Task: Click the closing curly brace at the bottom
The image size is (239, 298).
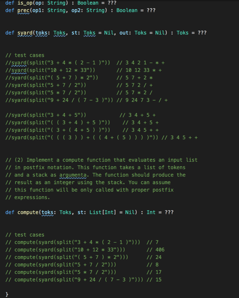Action: pyautogui.click(x=7, y=295)
